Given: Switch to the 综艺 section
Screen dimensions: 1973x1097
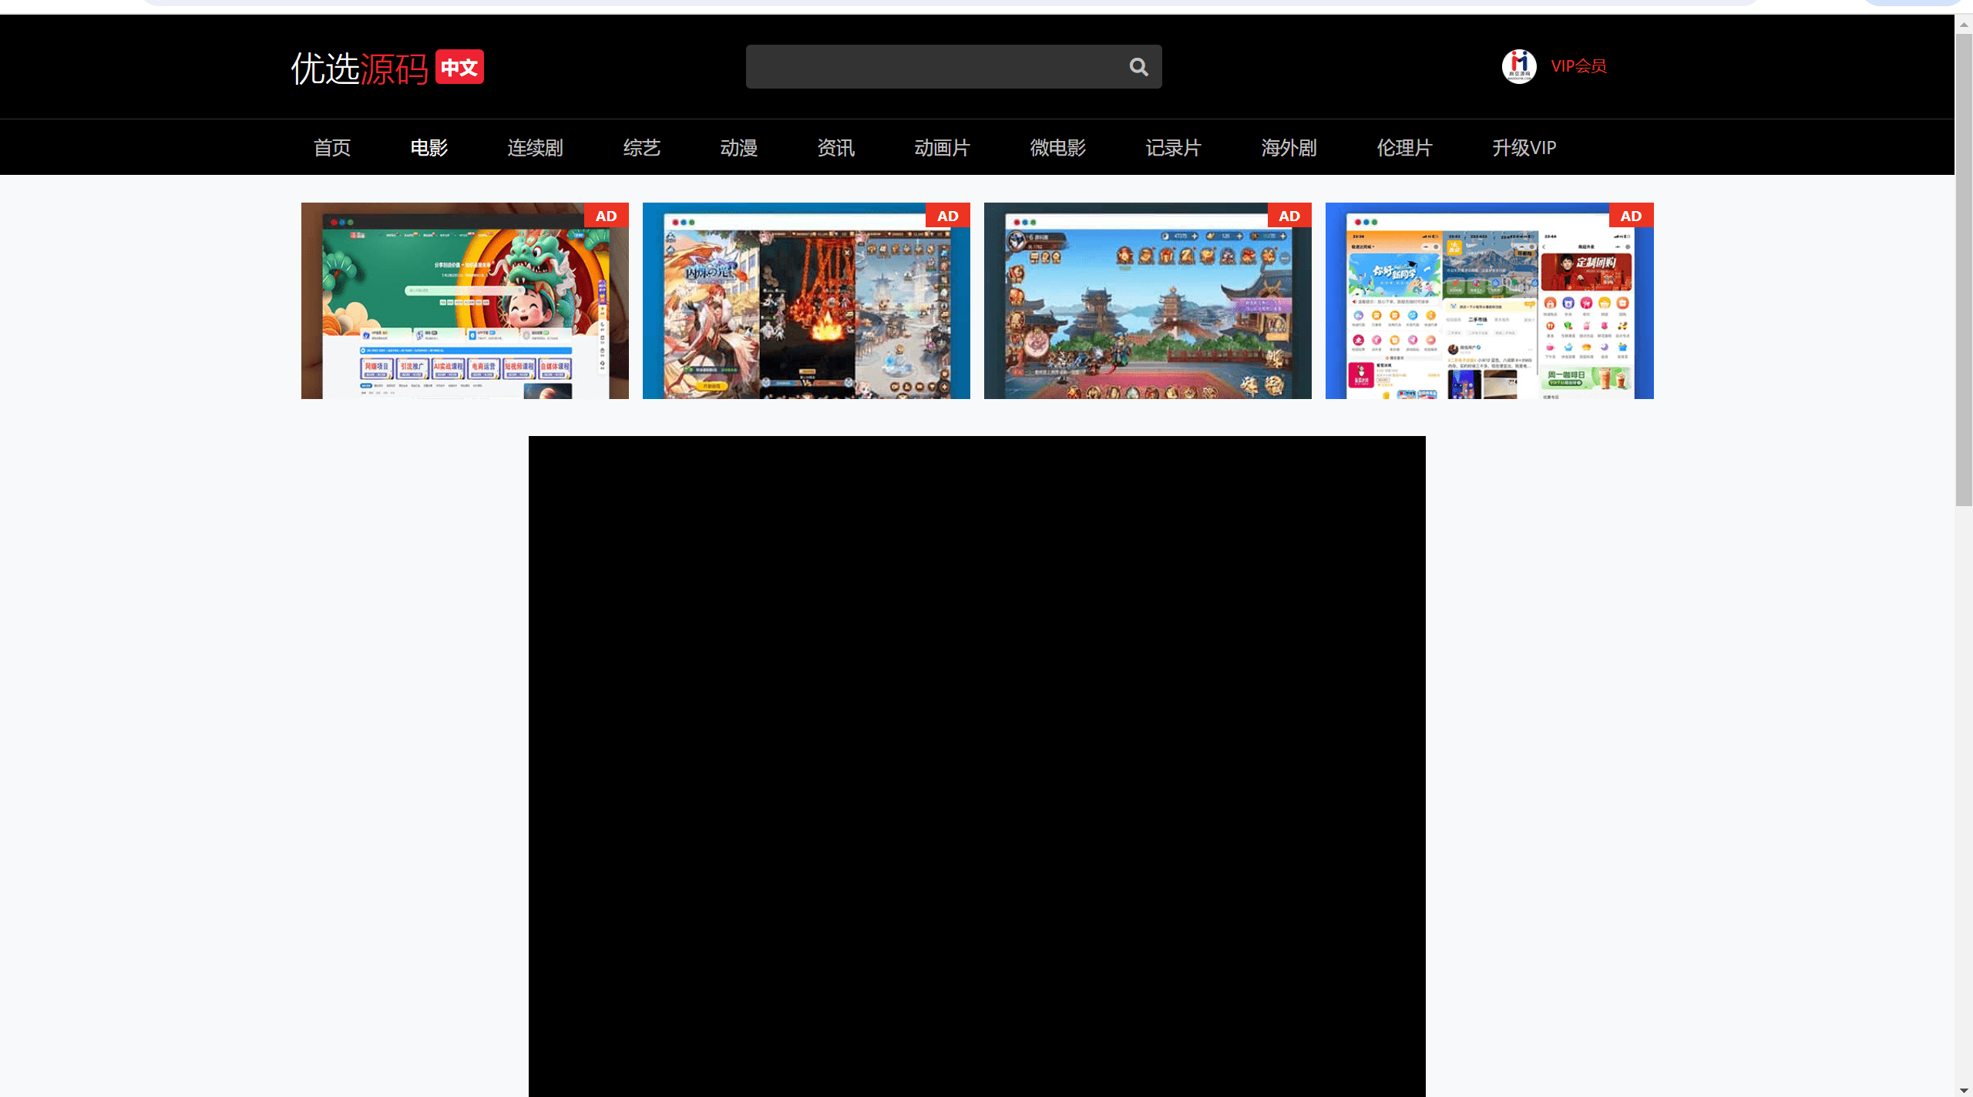Looking at the screenshot, I should tap(642, 147).
